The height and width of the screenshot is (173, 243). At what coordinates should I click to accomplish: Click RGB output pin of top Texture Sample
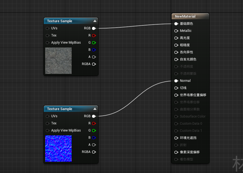point(94,29)
